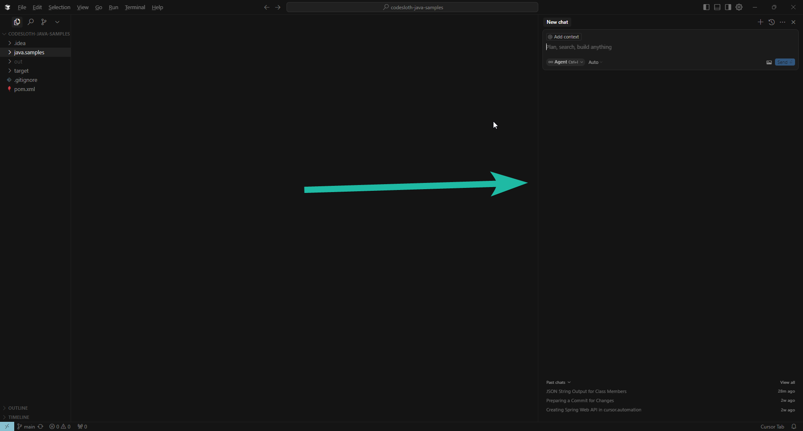
Task: Expand the OUTLINE section
Action: click(36, 408)
